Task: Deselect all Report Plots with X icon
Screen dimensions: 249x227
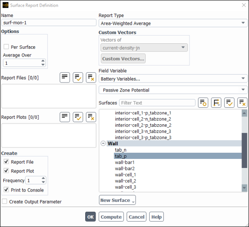Action: (x=91, y=117)
